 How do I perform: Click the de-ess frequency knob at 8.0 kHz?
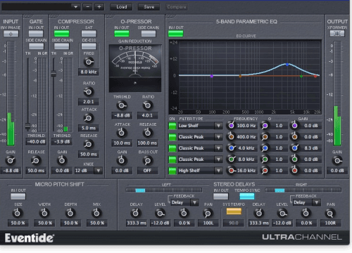point(89,62)
